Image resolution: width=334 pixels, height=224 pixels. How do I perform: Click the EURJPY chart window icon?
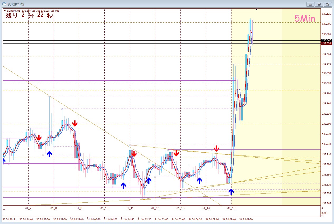point(4,4)
